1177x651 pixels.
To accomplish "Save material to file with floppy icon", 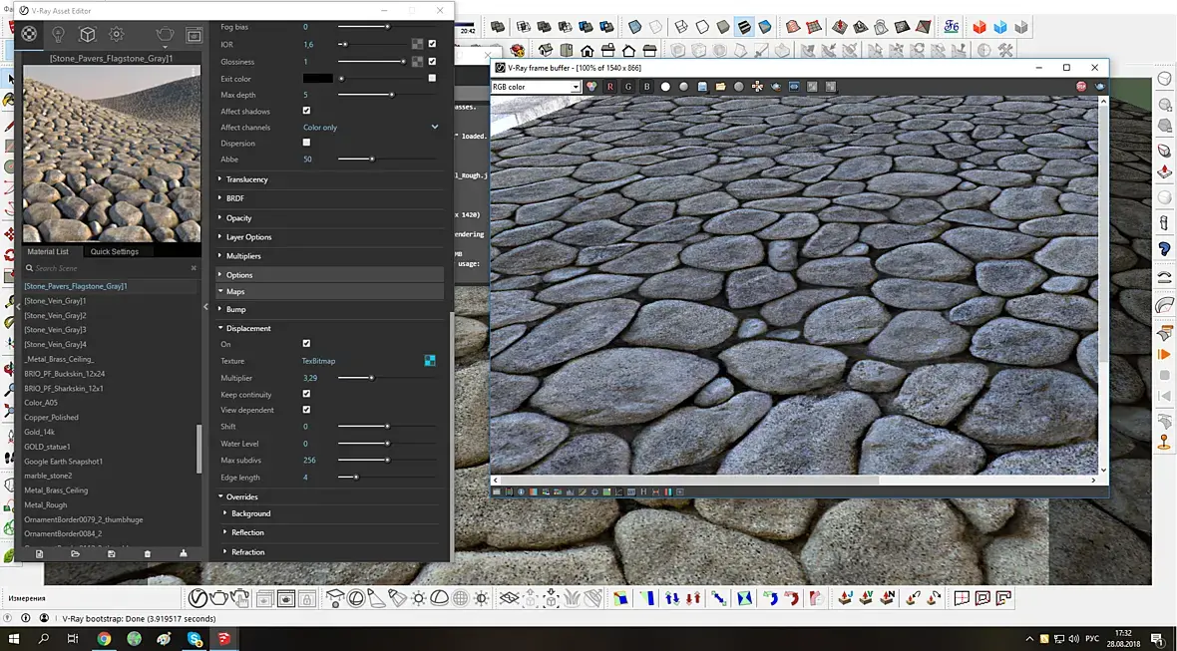I will [x=111, y=553].
